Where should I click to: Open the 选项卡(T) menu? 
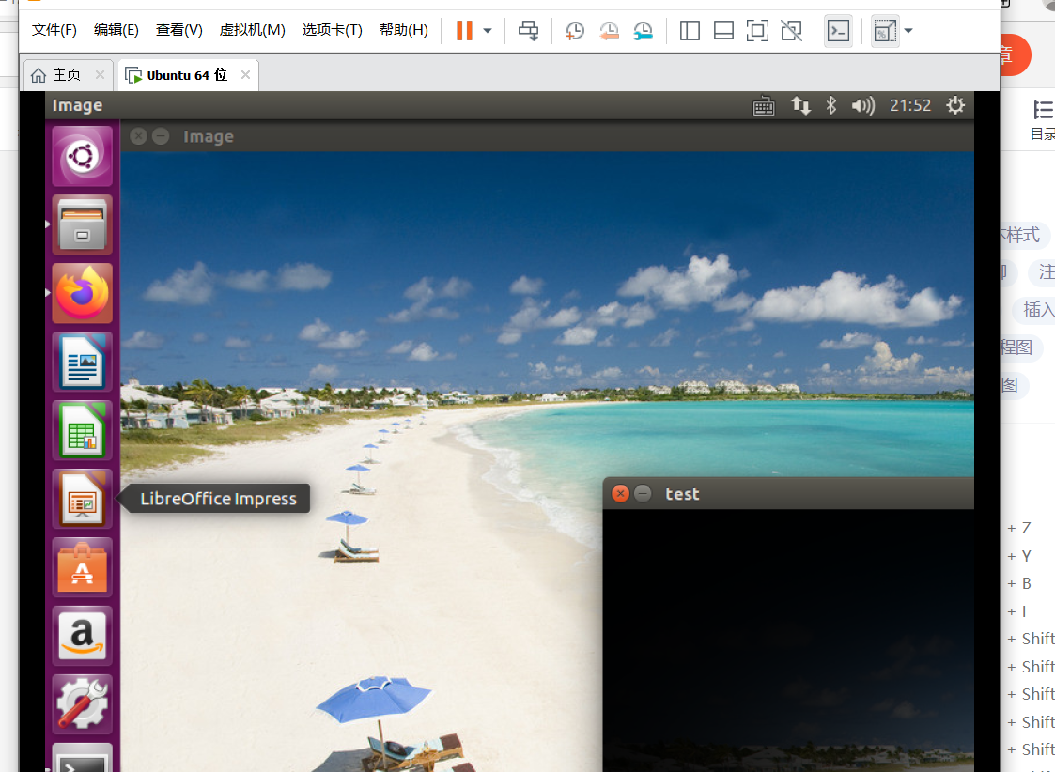pos(333,30)
